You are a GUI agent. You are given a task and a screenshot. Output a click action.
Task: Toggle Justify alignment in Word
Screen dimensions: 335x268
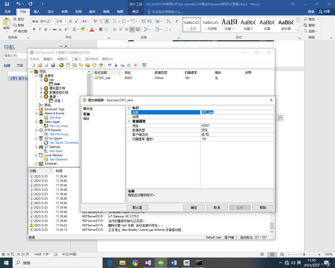click(132, 29)
